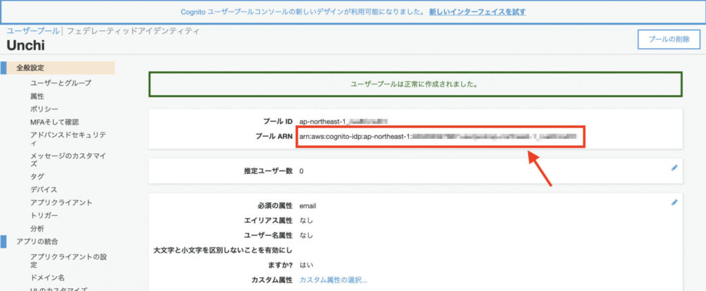
Task: Click the カスタム属性 label
Action: click(x=272, y=280)
